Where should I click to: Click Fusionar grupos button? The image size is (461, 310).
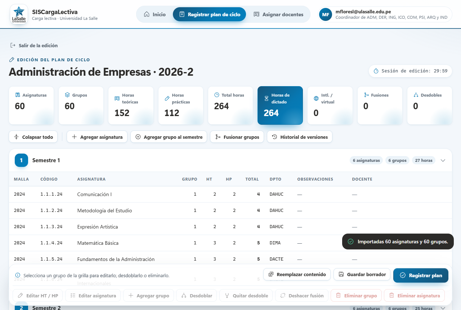click(237, 137)
